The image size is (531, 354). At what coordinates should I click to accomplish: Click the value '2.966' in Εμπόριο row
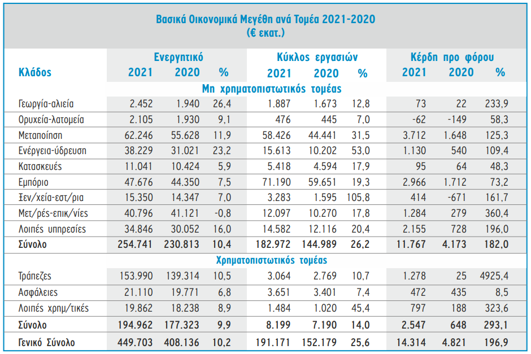pos(414,182)
